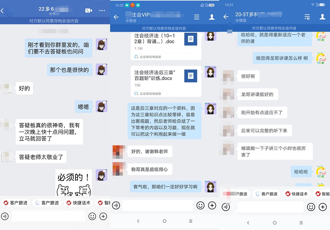
Task: Open the emoji picker in the middle chat
Action: pyautogui.click(x=200, y=205)
